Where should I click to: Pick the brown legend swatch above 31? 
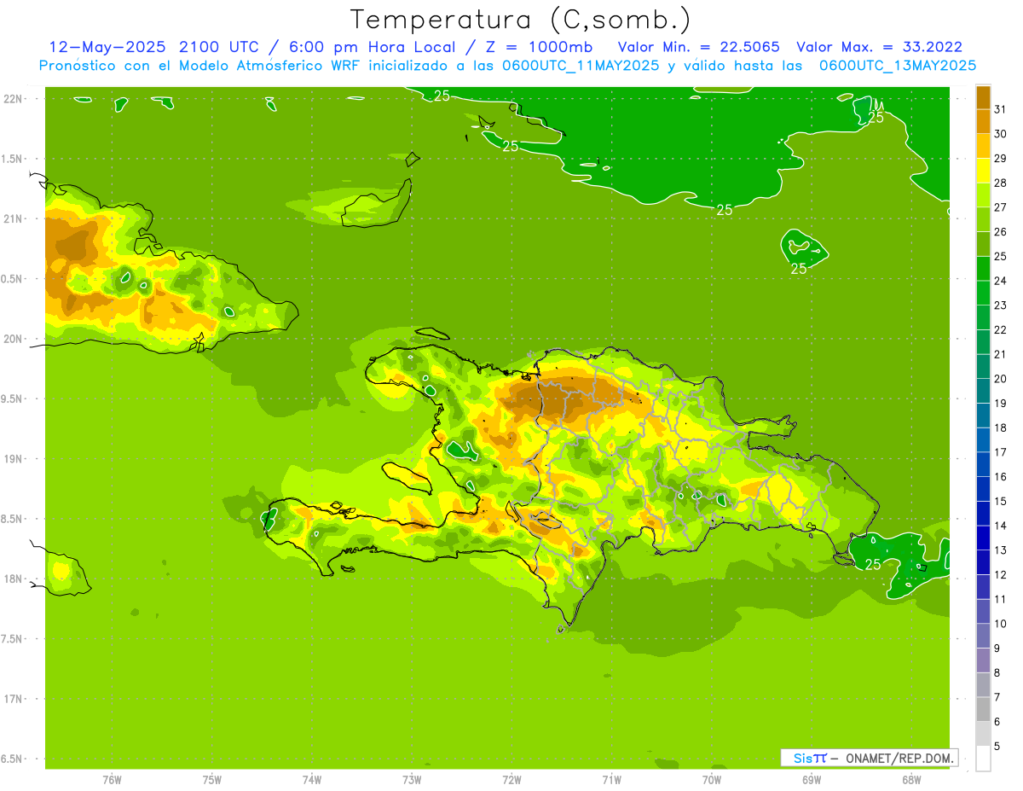pyautogui.click(x=983, y=98)
